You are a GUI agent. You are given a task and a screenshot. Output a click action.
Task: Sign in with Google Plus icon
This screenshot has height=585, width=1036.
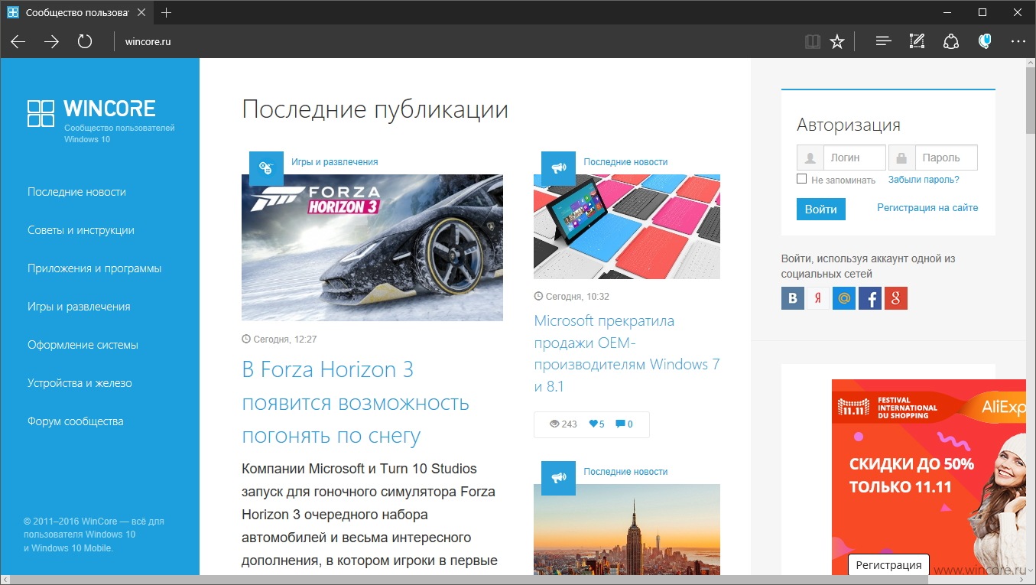(x=896, y=298)
